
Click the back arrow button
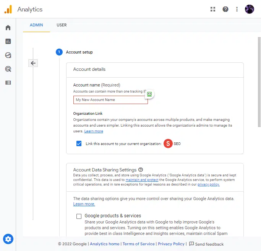(33, 63)
